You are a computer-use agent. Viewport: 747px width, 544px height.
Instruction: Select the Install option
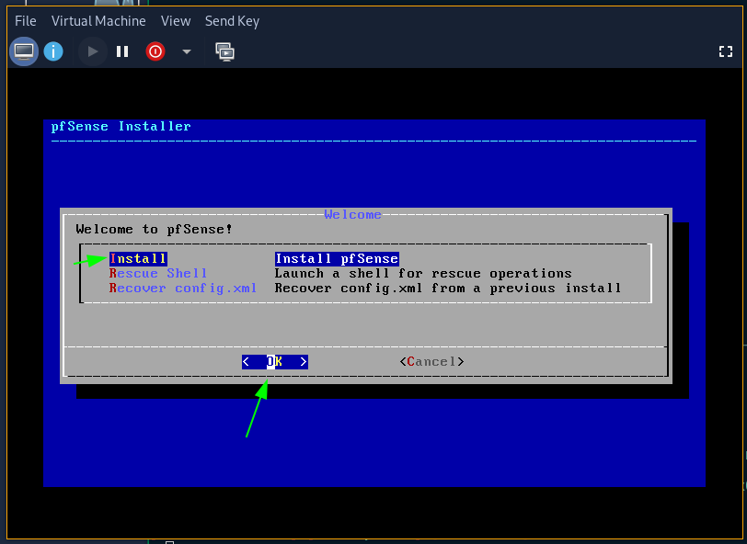coord(138,258)
